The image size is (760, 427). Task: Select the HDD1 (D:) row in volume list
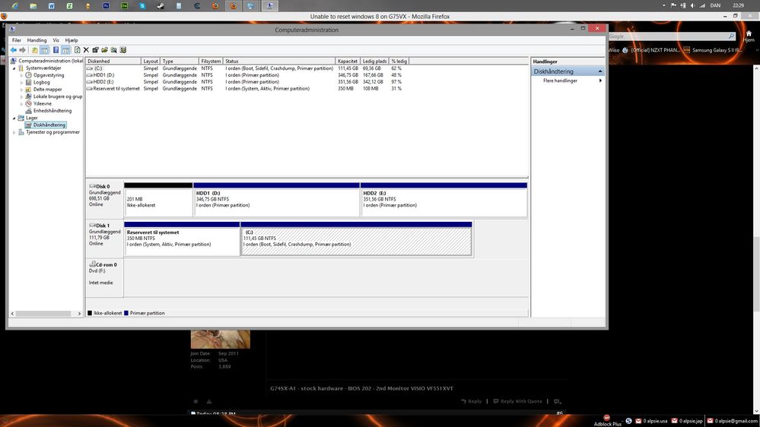point(247,75)
